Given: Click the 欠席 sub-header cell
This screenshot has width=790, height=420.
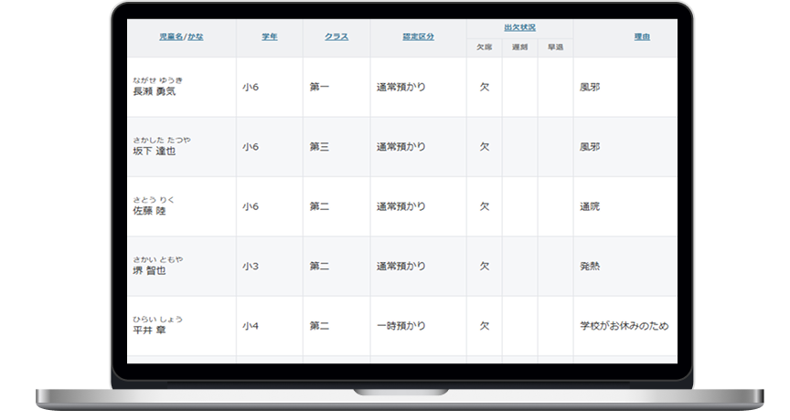Looking at the screenshot, I should [x=485, y=47].
